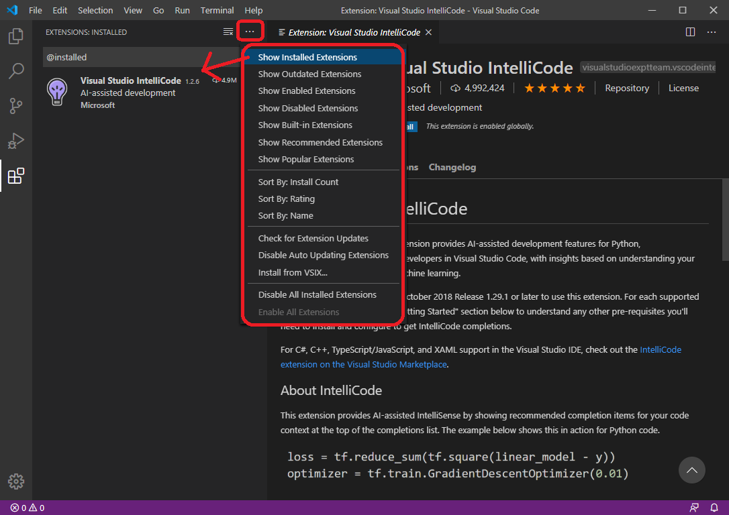Click the five-star rating of the extension

pos(554,89)
